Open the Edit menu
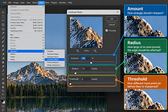This screenshot has width=168, height=112. coord(10,3)
